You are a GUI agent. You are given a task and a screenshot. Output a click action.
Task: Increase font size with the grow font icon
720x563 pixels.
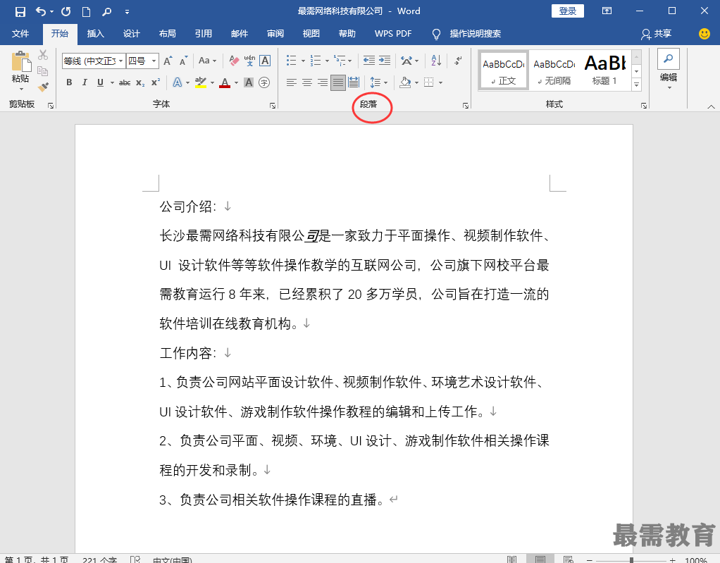click(x=168, y=61)
